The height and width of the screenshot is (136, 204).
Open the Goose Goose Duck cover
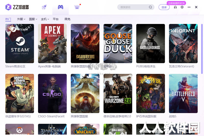click(118, 43)
